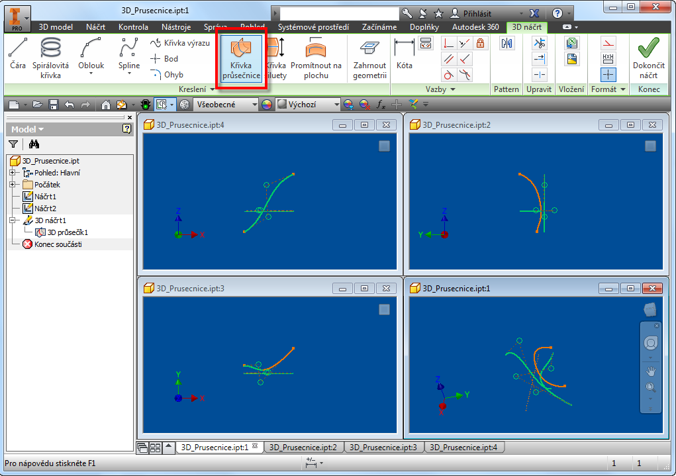The height and width of the screenshot is (476, 676).
Task: Select Náčrt2 in the model tree
Action: (x=45, y=209)
